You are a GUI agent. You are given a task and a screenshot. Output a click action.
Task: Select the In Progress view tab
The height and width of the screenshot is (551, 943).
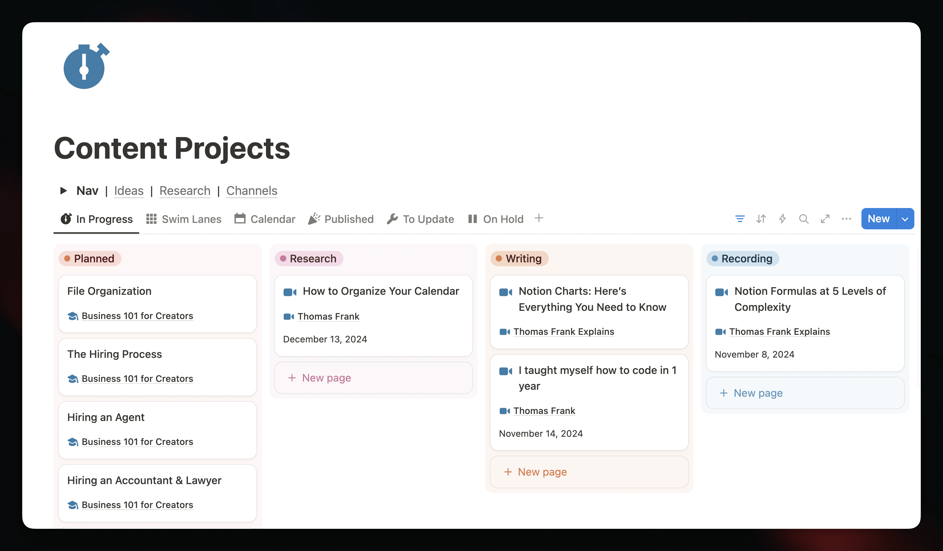[x=96, y=219]
